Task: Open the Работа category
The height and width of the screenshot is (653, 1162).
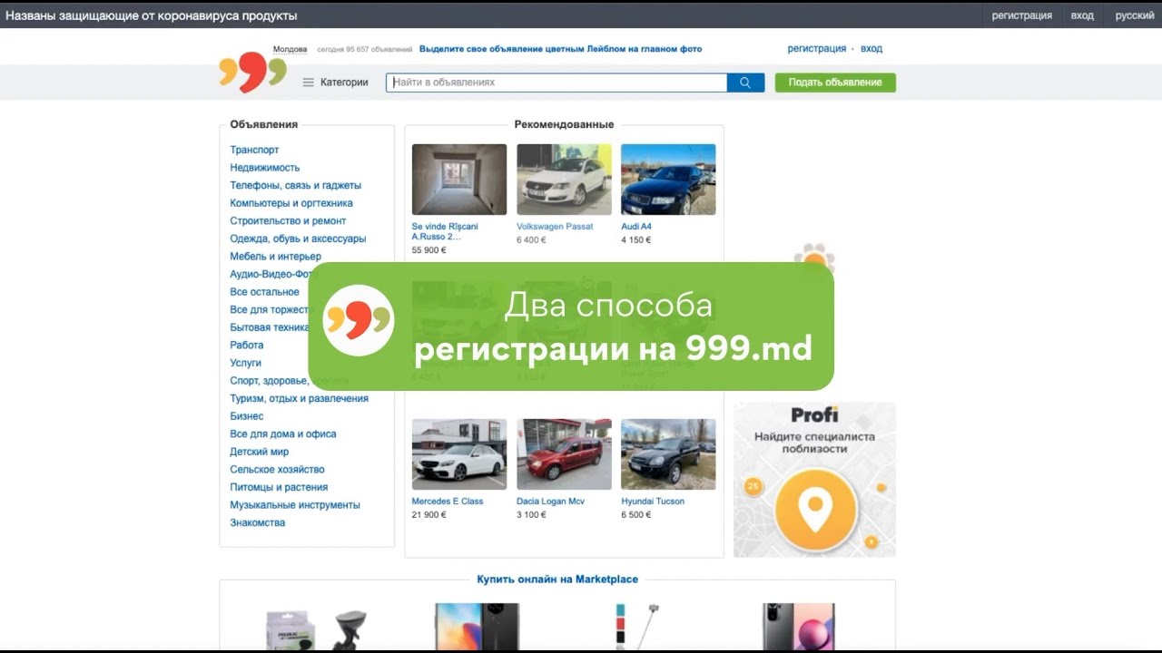Action: 247,345
